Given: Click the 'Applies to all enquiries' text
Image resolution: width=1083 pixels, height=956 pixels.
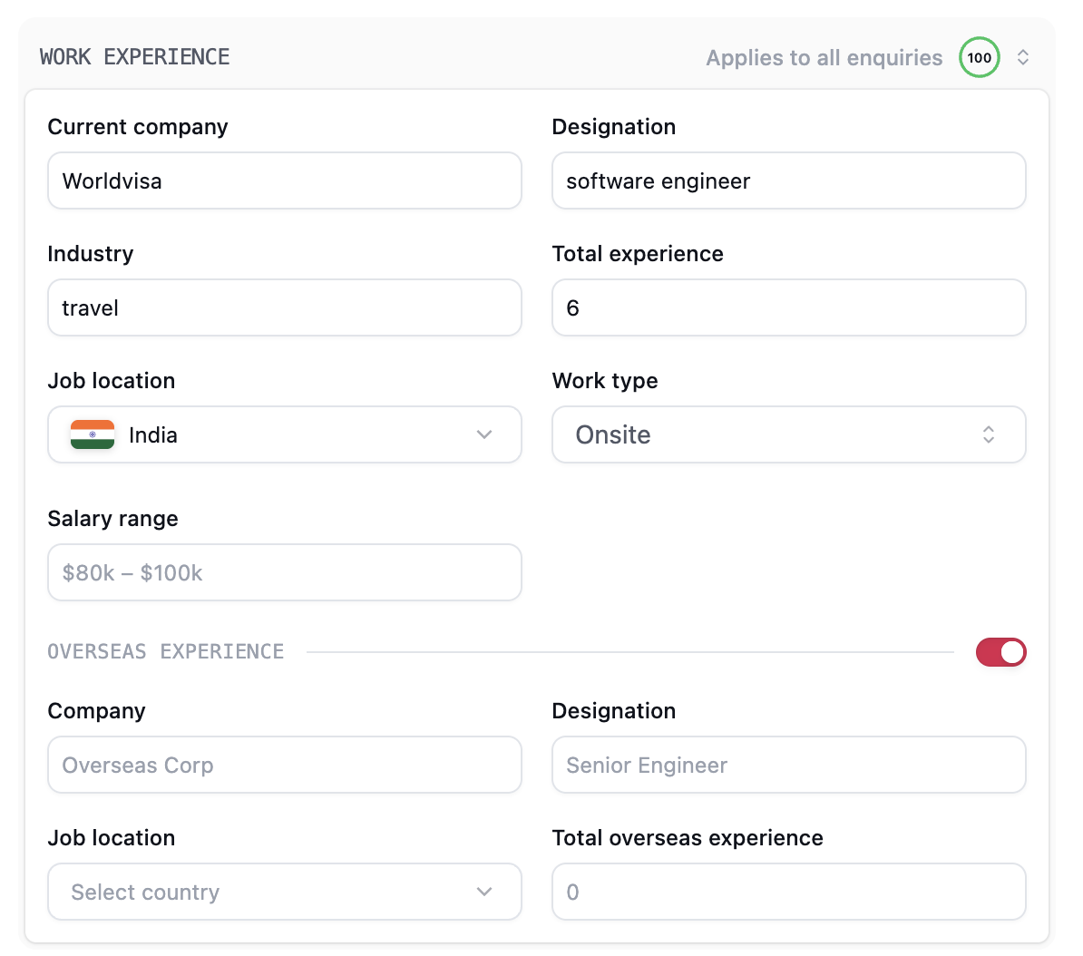Looking at the screenshot, I should click(824, 58).
